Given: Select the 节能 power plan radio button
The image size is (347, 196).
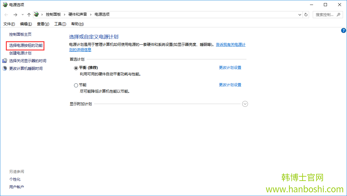Looking at the screenshot, I should [76, 85].
